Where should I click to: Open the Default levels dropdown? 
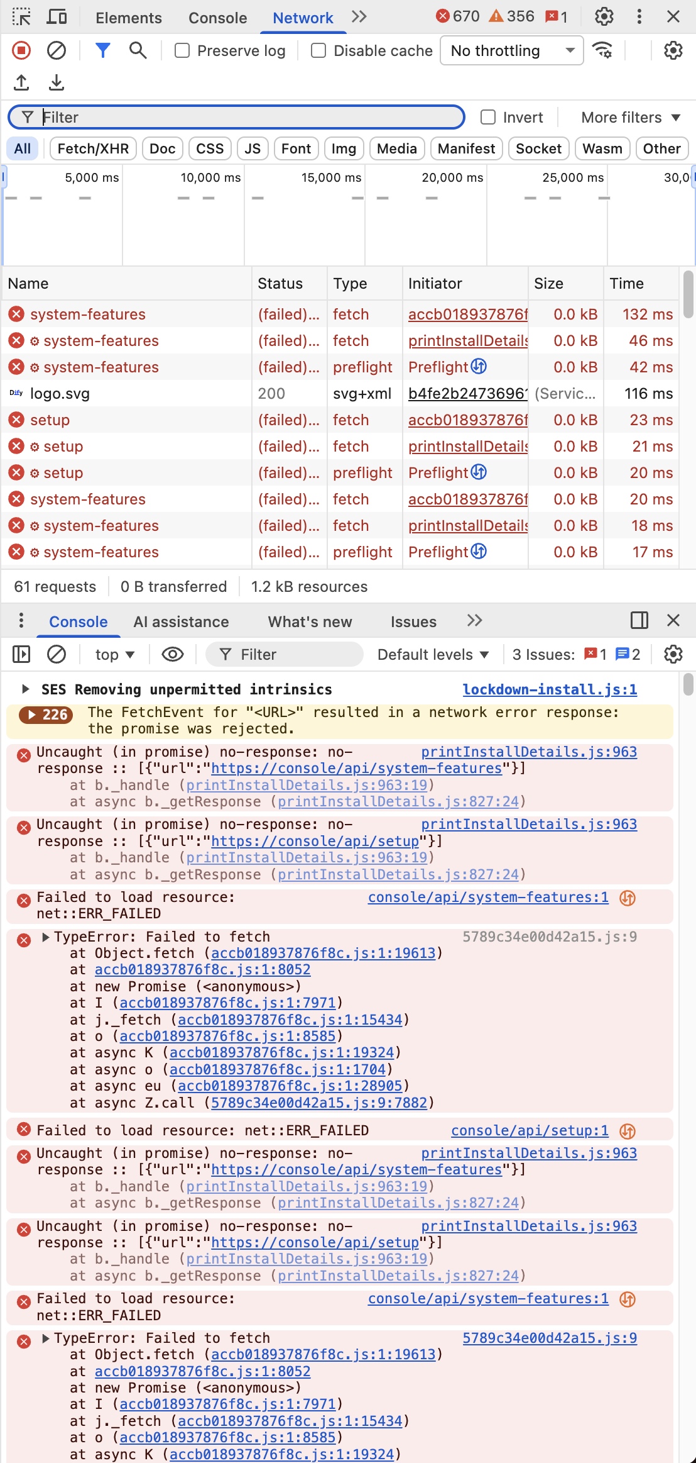[433, 655]
